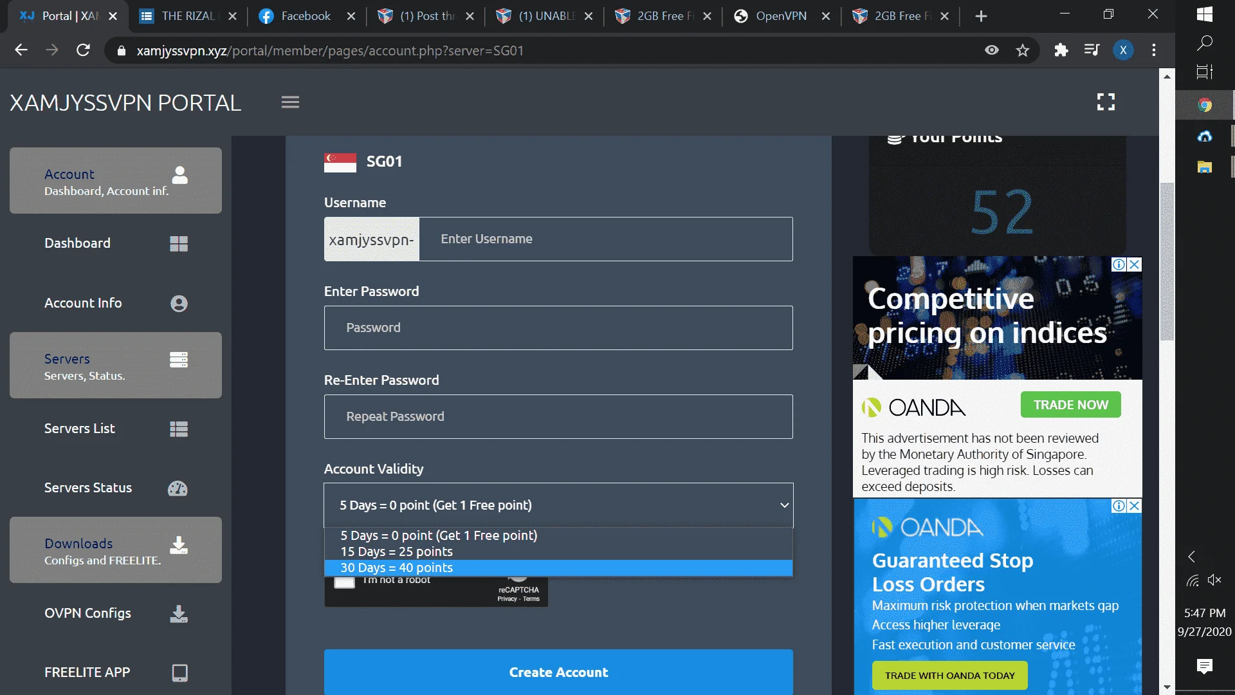Click the browser address bar URL
The height and width of the screenshot is (695, 1235).
(330, 50)
